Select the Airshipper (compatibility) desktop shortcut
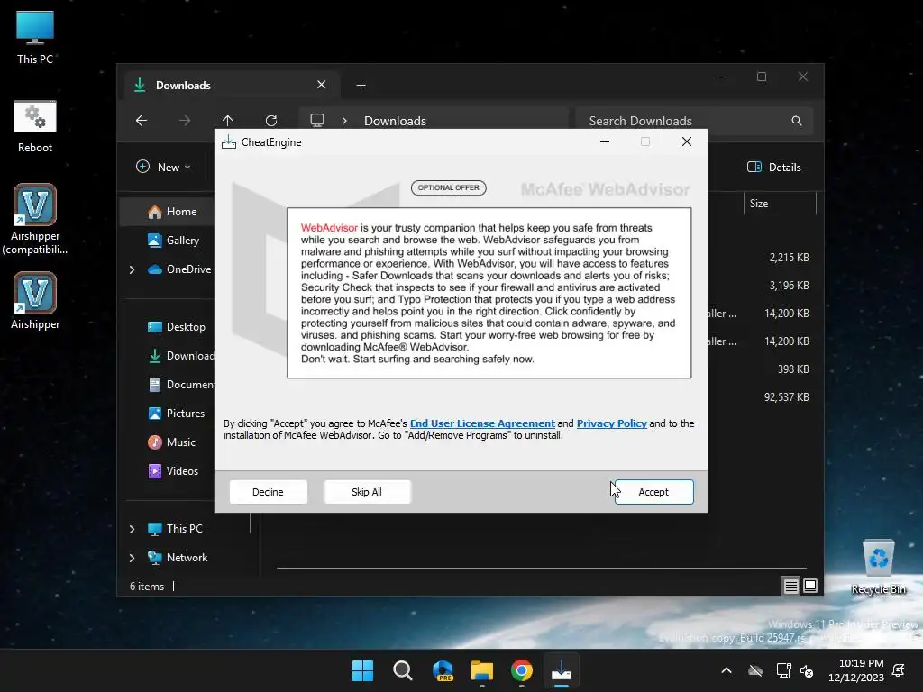The width and height of the screenshot is (923, 692). (x=35, y=219)
